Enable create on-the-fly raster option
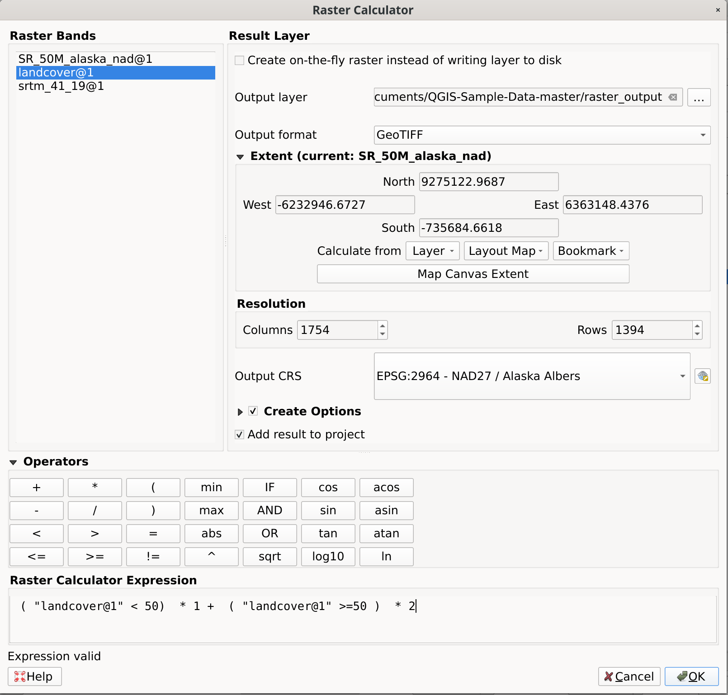 point(239,60)
